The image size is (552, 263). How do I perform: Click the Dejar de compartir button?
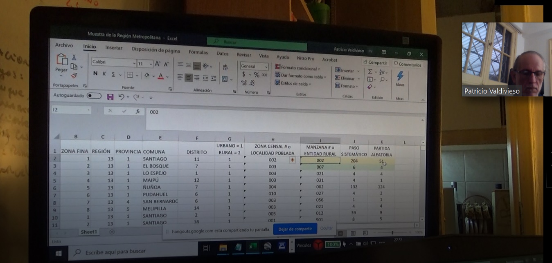click(x=295, y=229)
